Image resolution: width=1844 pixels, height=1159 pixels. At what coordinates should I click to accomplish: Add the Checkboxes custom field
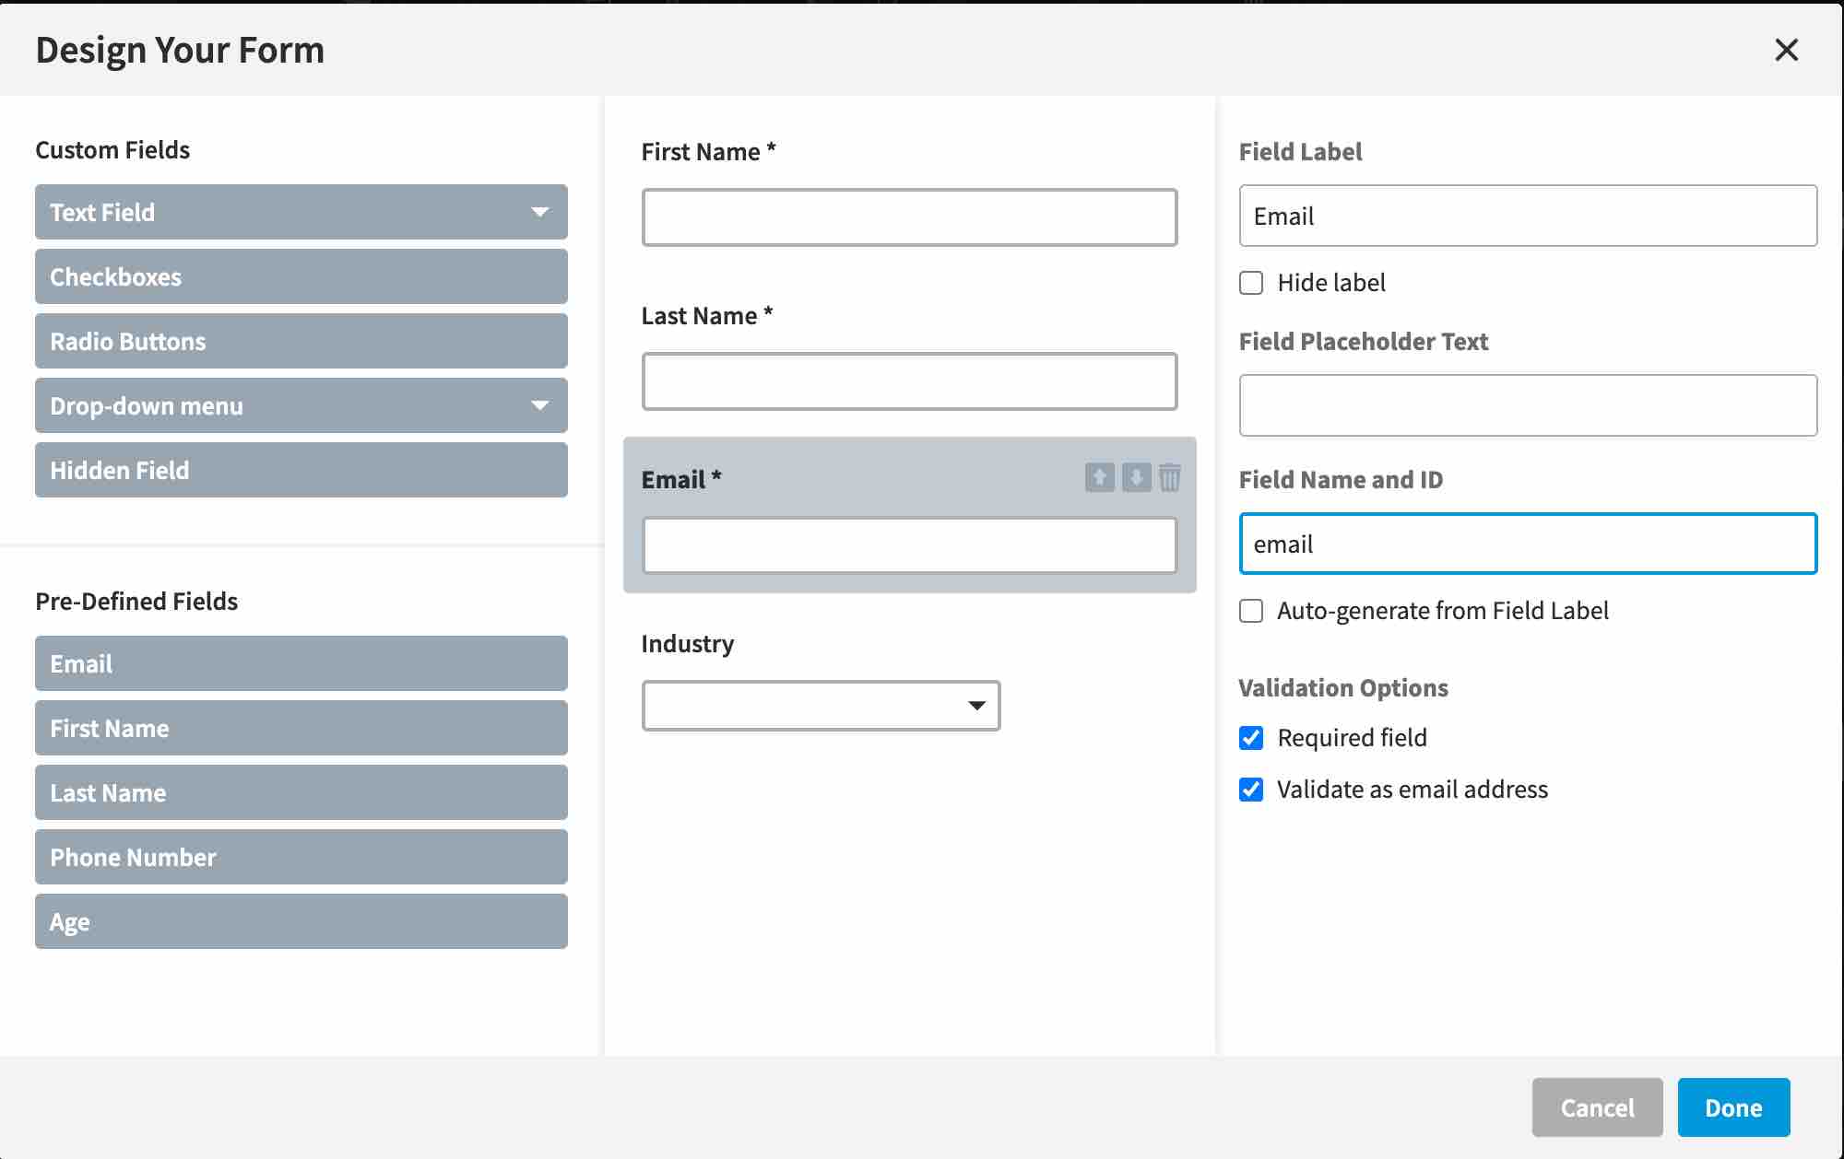point(301,276)
